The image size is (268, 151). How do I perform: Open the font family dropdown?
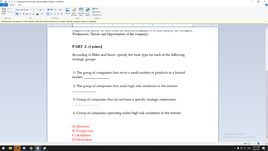pyautogui.click(x=31, y=10)
